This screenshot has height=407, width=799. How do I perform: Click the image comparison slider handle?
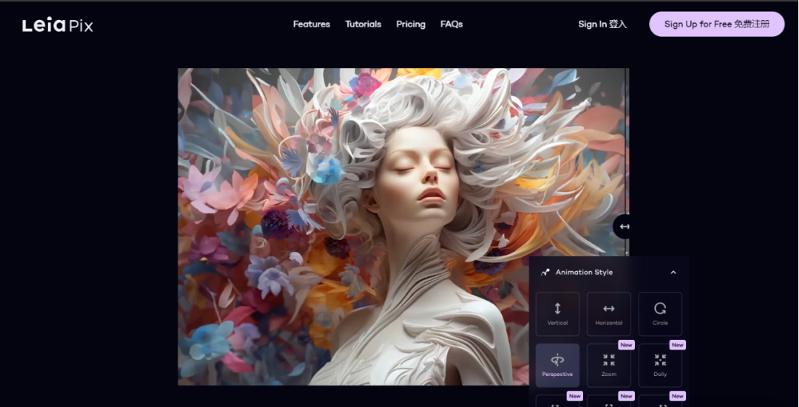(x=625, y=227)
